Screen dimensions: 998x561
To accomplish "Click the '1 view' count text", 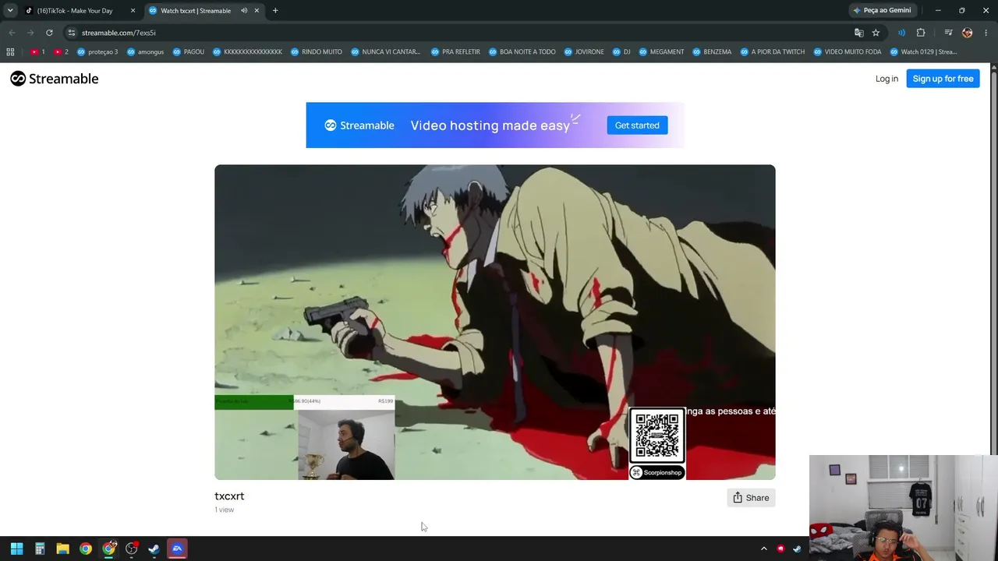I will pyautogui.click(x=225, y=510).
